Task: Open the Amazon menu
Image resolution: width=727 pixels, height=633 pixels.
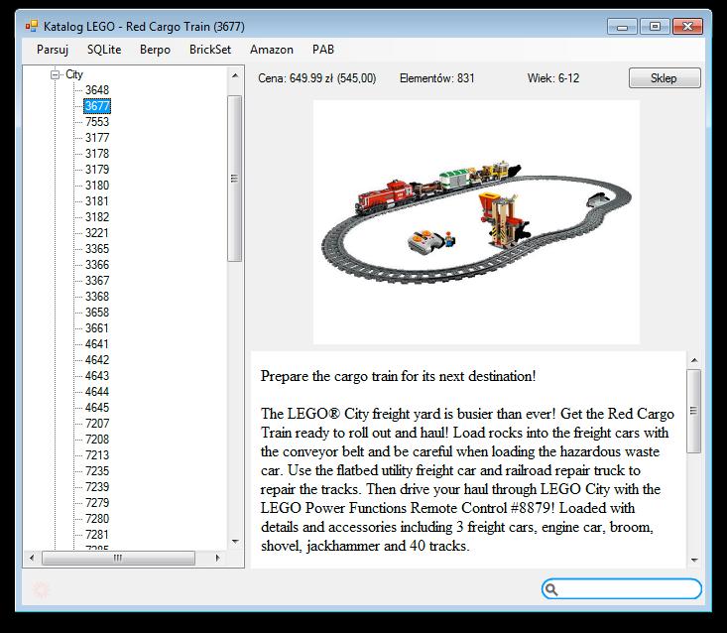Action: pos(272,50)
